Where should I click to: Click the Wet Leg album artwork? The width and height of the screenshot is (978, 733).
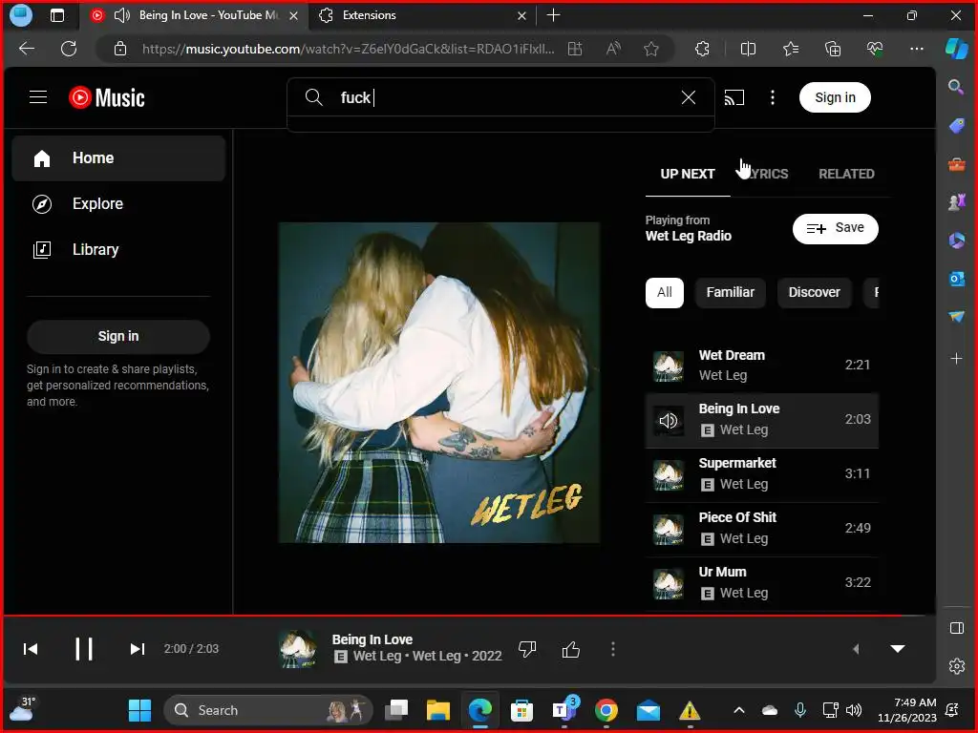coord(439,383)
